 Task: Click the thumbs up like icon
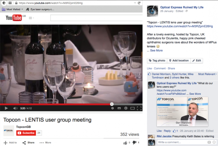point(125,143)
